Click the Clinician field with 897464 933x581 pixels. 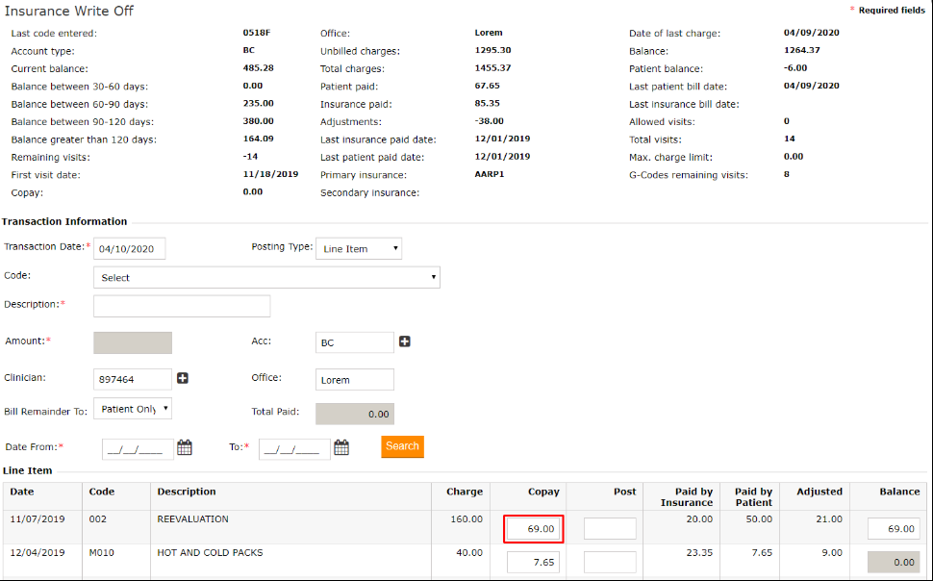[x=133, y=380]
